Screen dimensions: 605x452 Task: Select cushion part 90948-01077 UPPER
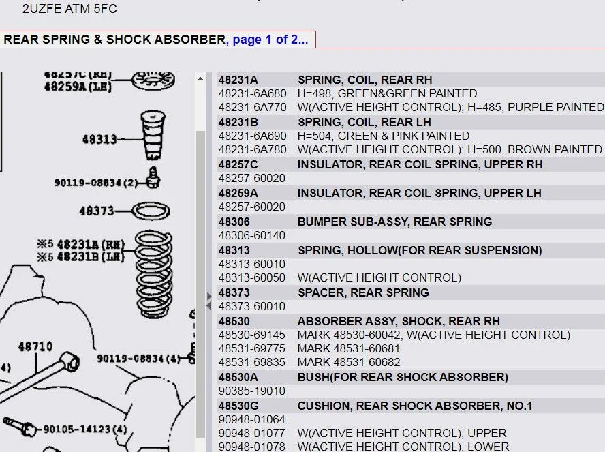coord(252,433)
